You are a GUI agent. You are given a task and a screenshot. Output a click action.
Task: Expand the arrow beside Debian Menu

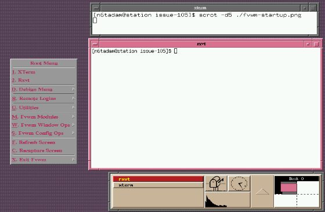coord(73,89)
